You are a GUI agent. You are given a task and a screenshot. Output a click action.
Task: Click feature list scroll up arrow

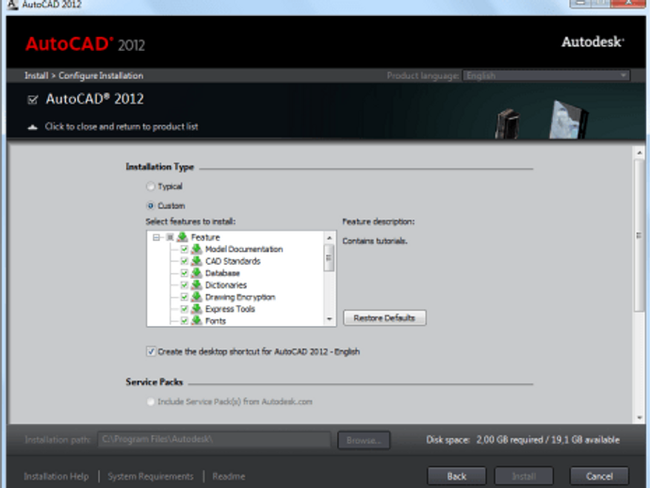(329, 237)
